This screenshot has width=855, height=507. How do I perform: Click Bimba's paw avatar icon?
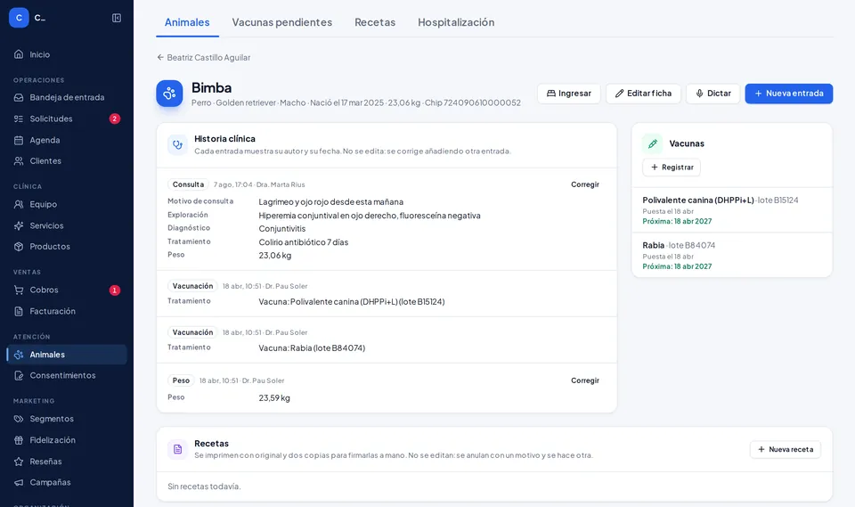tap(169, 94)
